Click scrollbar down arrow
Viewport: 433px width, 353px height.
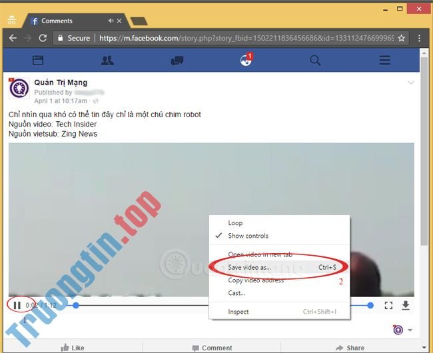coord(424,347)
